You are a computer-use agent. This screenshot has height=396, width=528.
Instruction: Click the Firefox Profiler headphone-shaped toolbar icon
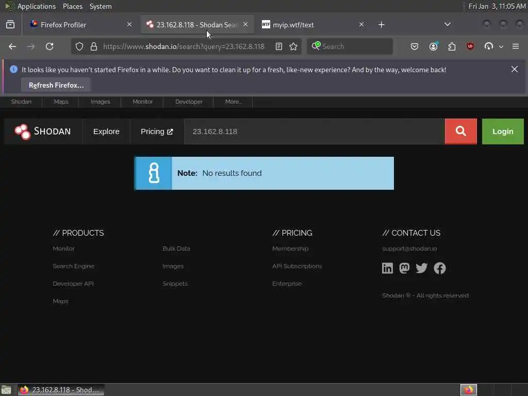point(489,46)
